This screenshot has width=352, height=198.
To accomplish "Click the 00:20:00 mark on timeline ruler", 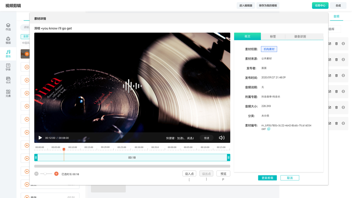I will (x=105, y=147).
